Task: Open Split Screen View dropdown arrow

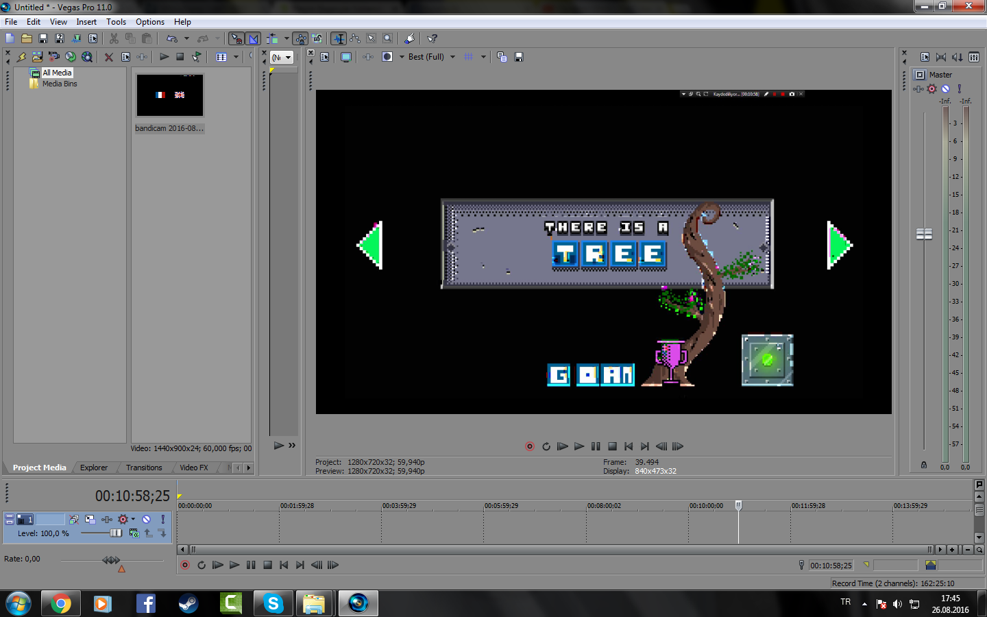Action: (x=402, y=57)
